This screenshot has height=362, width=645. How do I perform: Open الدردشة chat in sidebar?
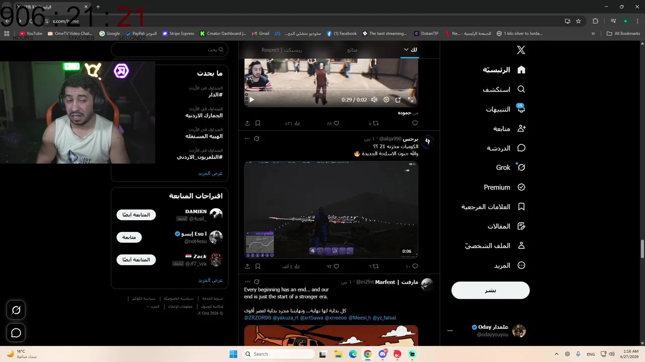[506, 148]
